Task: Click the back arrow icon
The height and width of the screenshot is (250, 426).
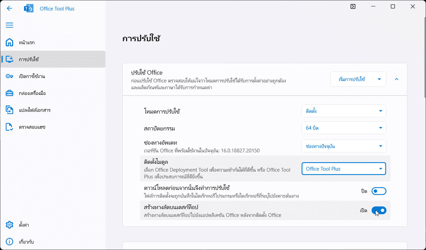Action: pyautogui.click(x=9, y=8)
